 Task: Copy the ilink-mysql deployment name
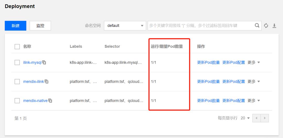coord(44,63)
